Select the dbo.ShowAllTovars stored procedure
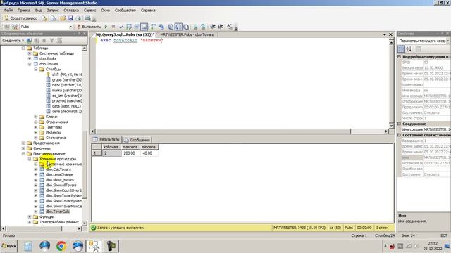Viewport: 451px width, 253px height. point(61,185)
